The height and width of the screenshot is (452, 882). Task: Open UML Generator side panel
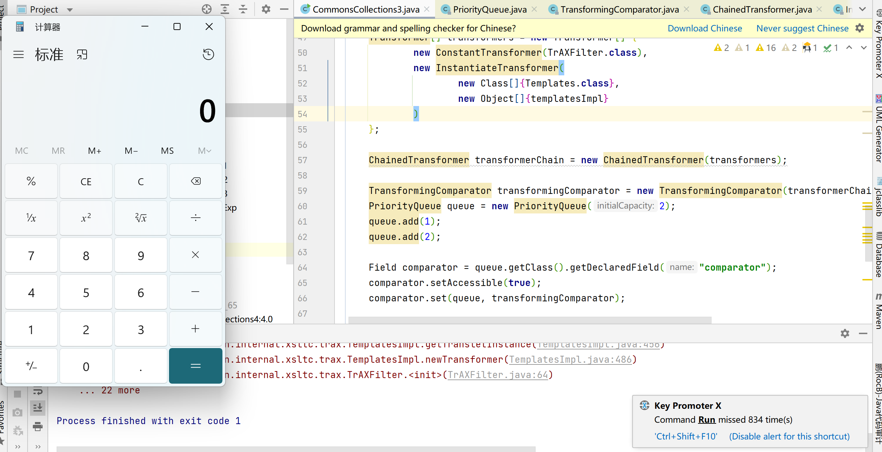click(x=879, y=128)
